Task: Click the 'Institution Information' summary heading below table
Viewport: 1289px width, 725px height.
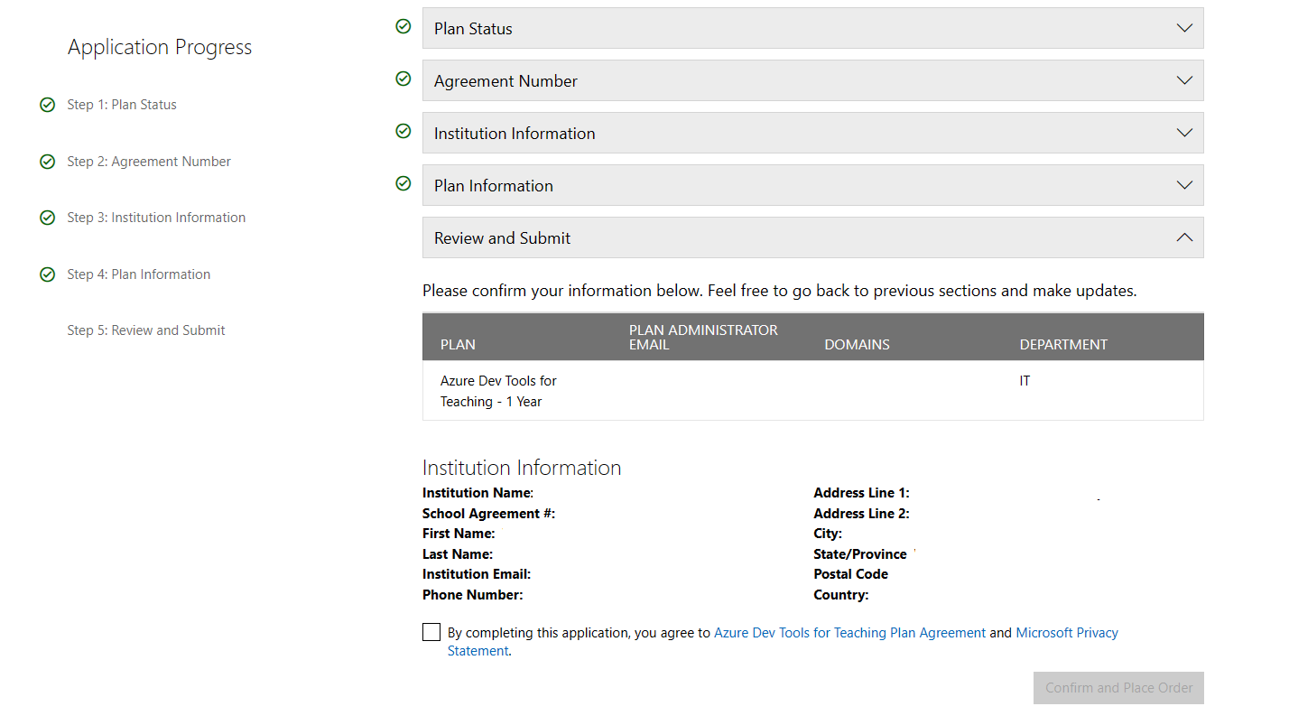Action: click(x=522, y=468)
